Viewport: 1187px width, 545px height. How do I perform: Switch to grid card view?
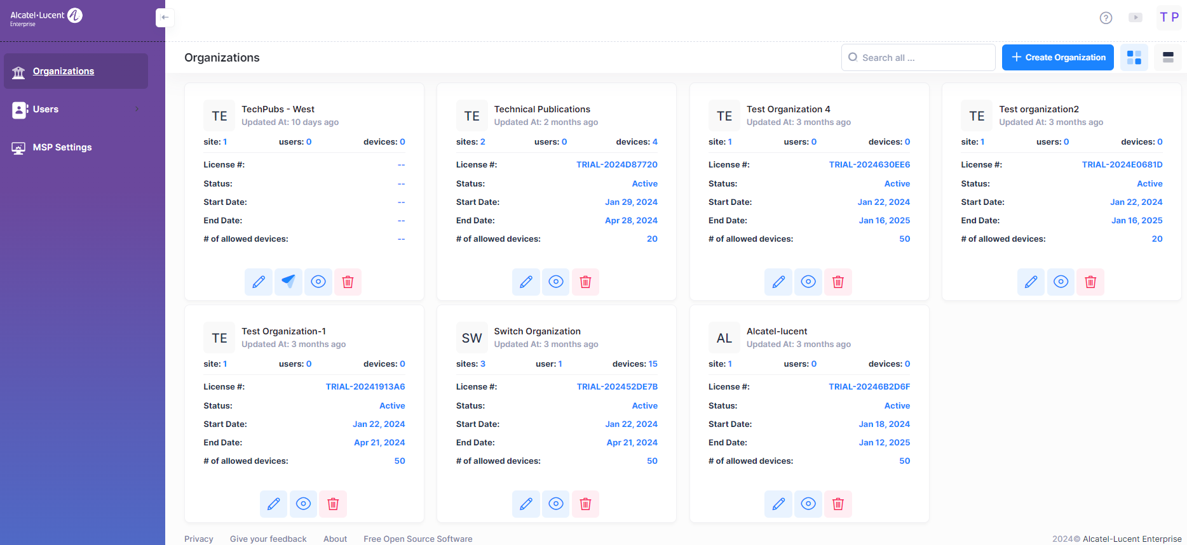point(1134,58)
